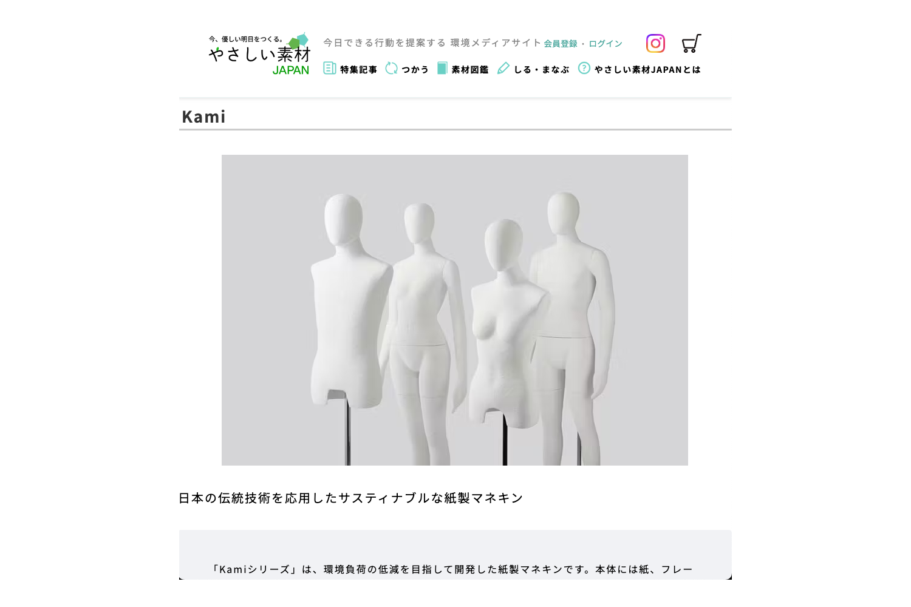This screenshot has height=607, width=911.
Task: Click the tagline 今日できる行動を提案する 環境メディアサイト
Action: point(432,42)
